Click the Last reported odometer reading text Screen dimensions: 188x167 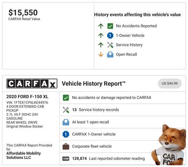pos(117,159)
